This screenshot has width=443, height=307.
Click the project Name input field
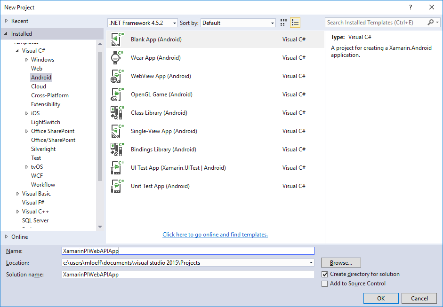pyautogui.click(x=188, y=251)
